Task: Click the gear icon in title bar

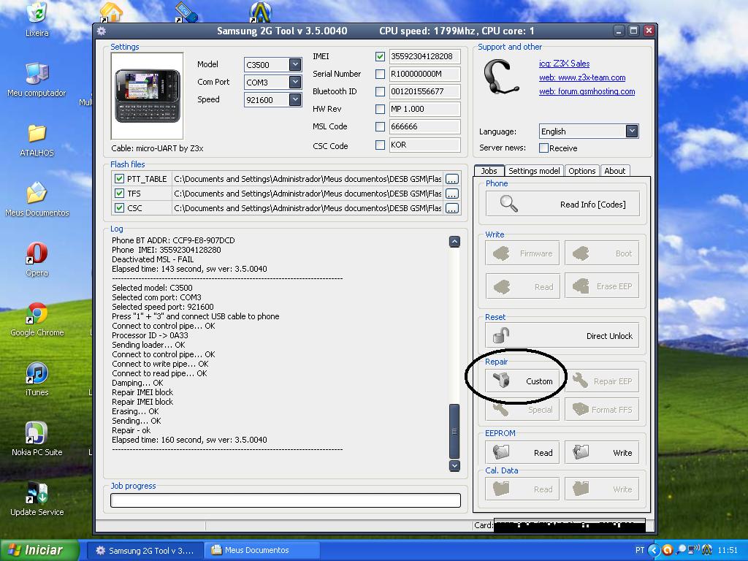Action: [x=101, y=31]
